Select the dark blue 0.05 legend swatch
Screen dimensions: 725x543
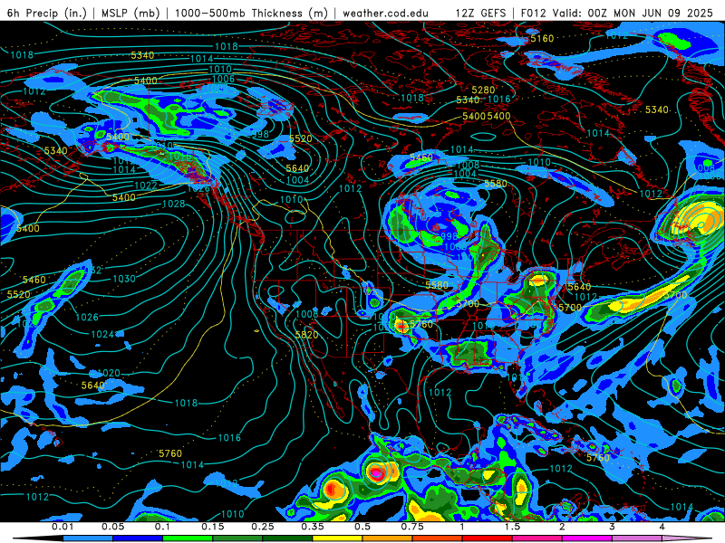click(x=138, y=538)
